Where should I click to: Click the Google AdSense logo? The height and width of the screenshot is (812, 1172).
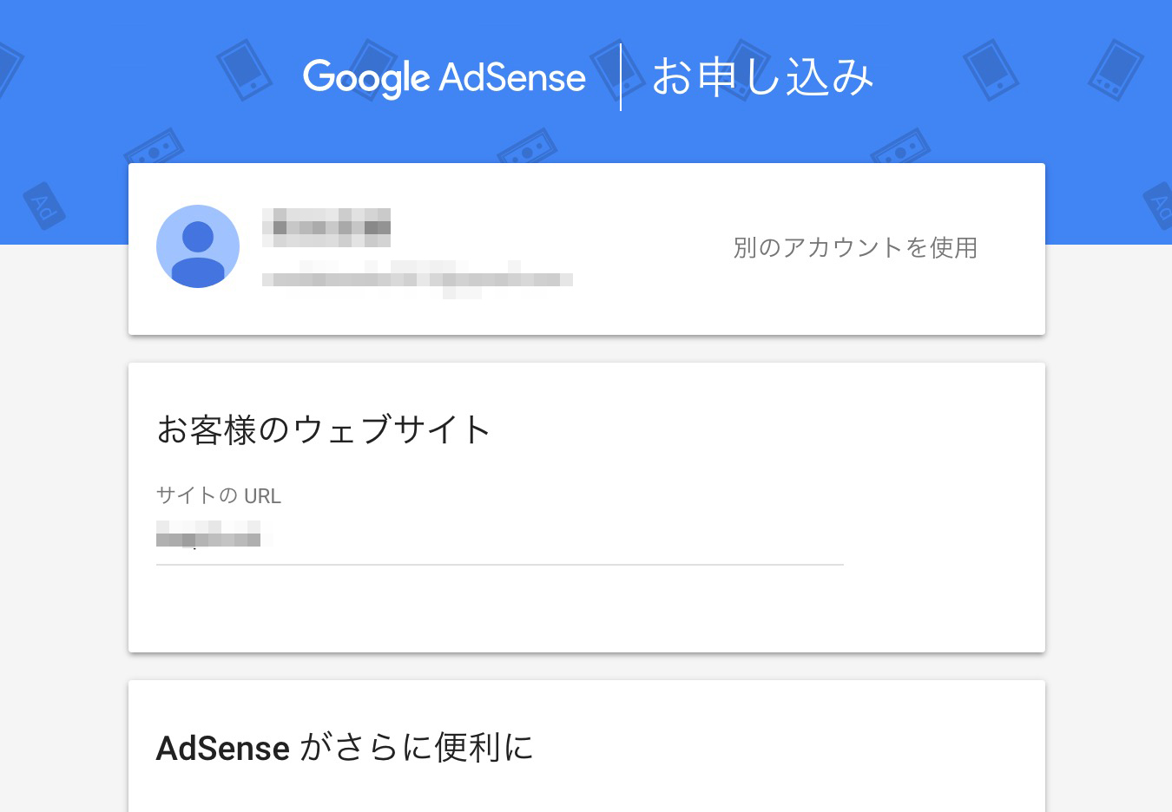pos(444,77)
